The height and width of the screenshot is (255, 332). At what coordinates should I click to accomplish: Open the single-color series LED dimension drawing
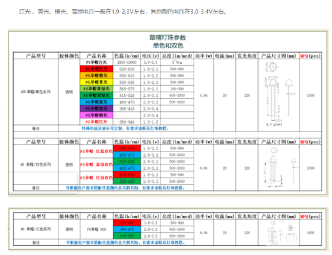click(279, 95)
